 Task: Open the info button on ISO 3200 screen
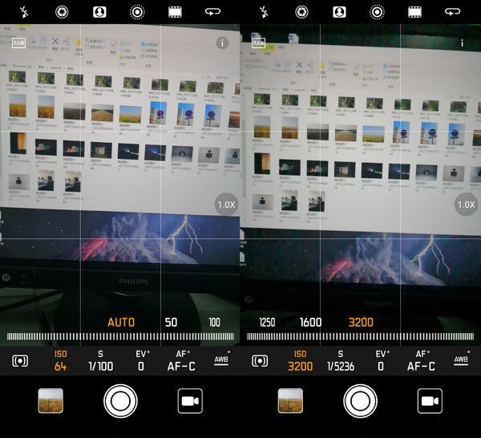[x=462, y=43]
